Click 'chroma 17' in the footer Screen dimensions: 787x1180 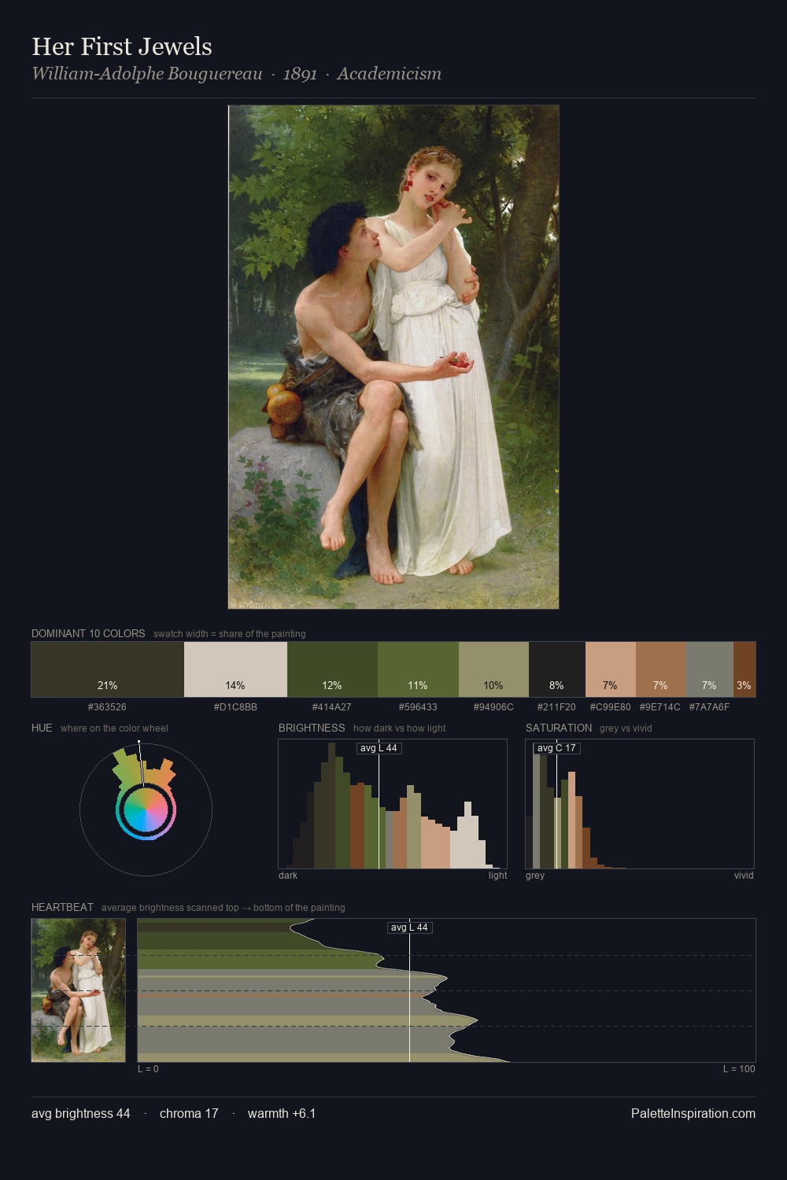pos(189,1113)
